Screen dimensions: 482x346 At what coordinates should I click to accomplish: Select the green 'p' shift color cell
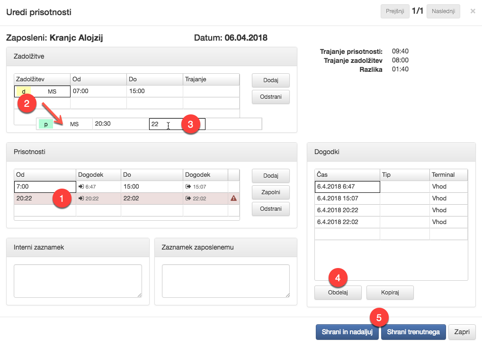click(46, 124)
